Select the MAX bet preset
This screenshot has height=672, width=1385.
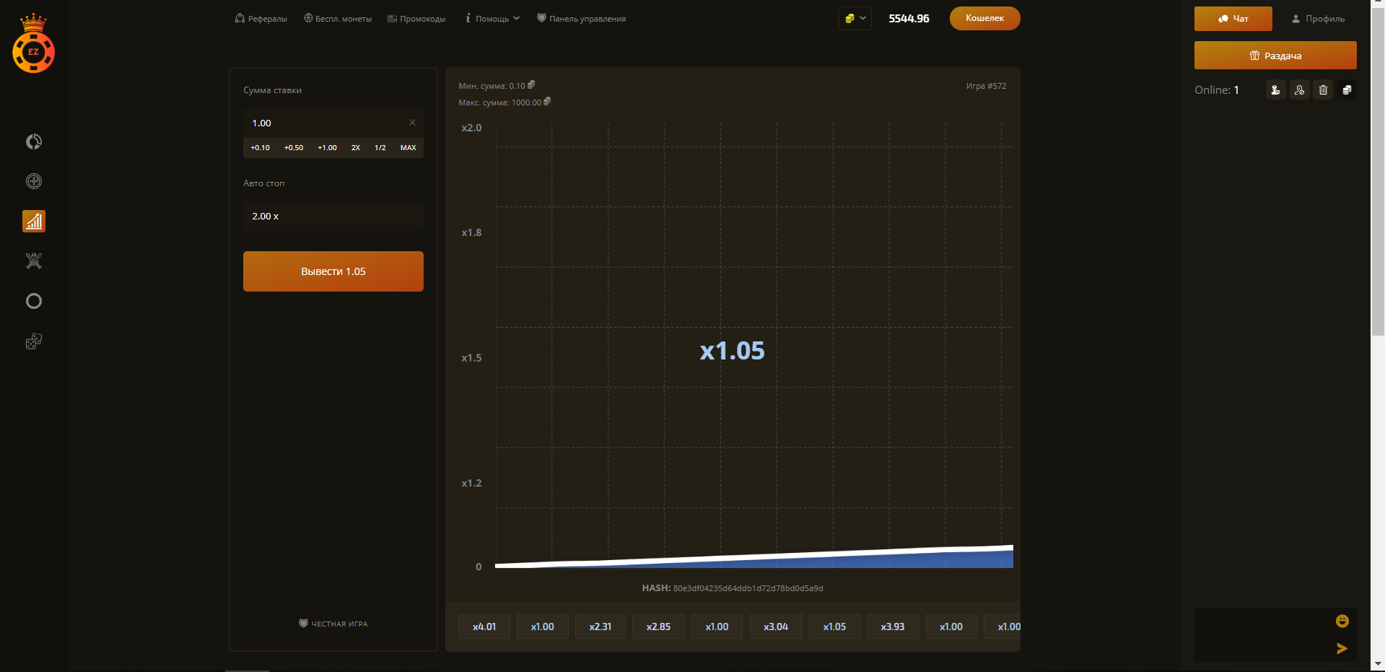coord(408,148)
